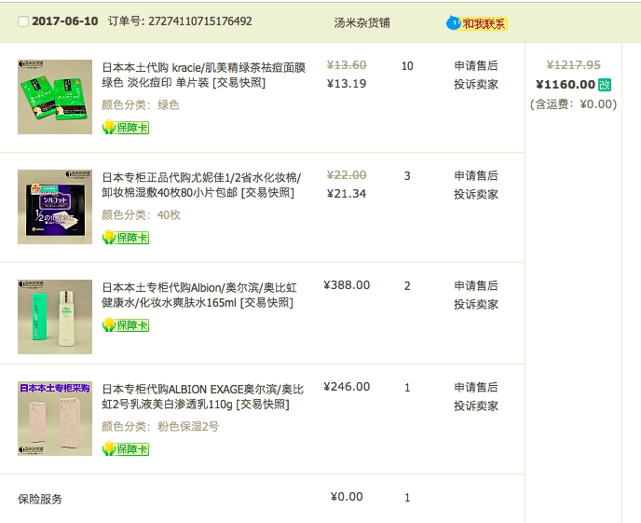
Task: Open the purple Unicharm cotton pad thumbnail
Action: tap(55, 207)
